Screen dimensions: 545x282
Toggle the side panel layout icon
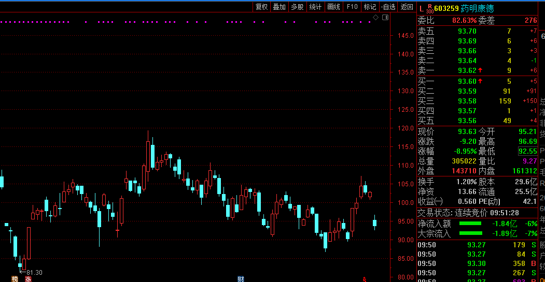[x=385, y=18]
